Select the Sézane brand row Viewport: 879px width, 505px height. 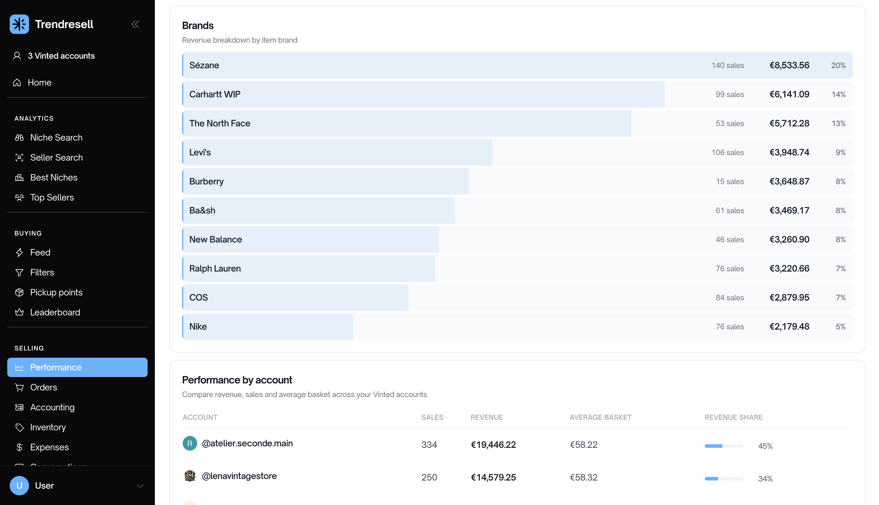[517, 65]
